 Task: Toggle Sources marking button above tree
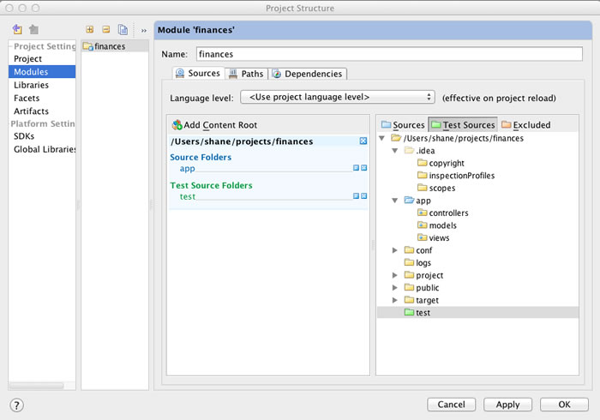[403, 125]
